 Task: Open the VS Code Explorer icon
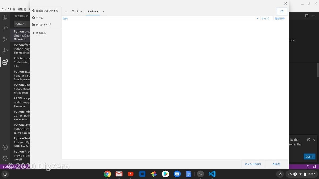pos(5,18)
